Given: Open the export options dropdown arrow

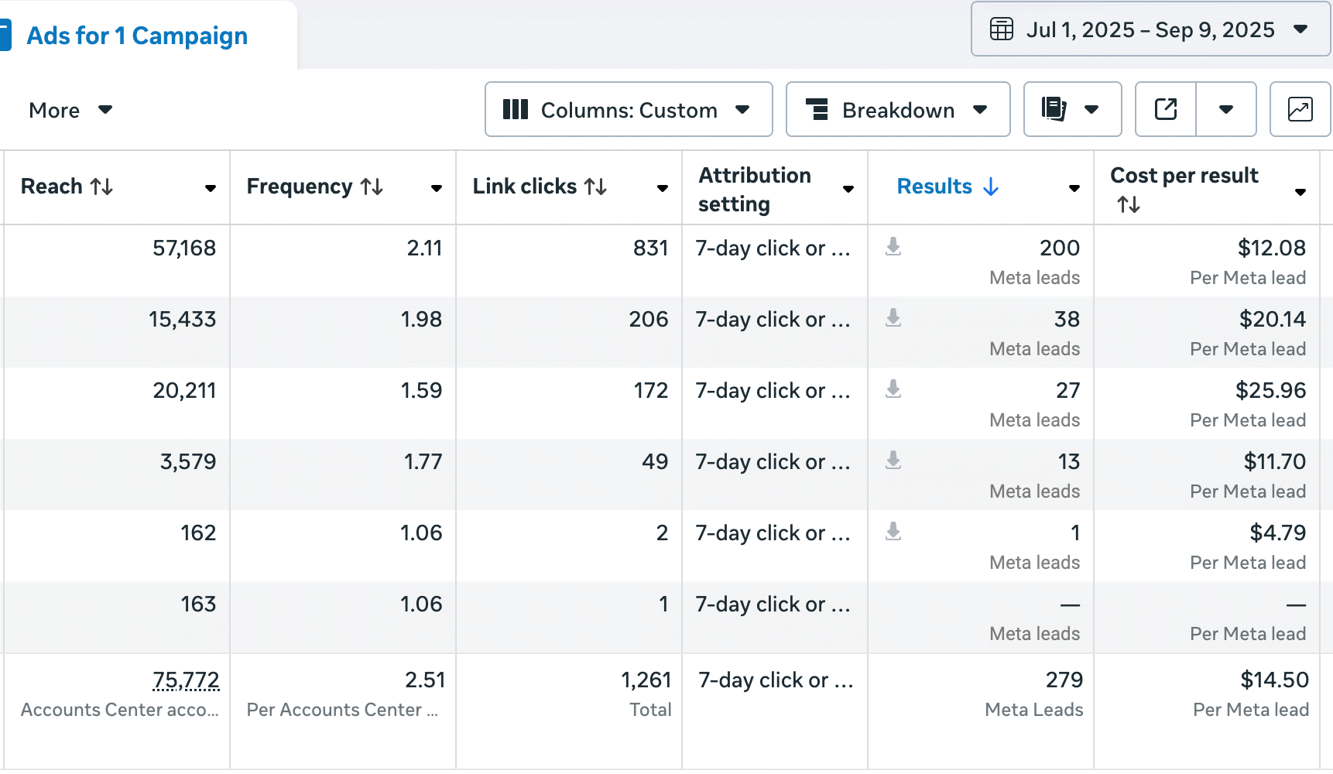Looking at the screenshot, I should [1225, 109].
